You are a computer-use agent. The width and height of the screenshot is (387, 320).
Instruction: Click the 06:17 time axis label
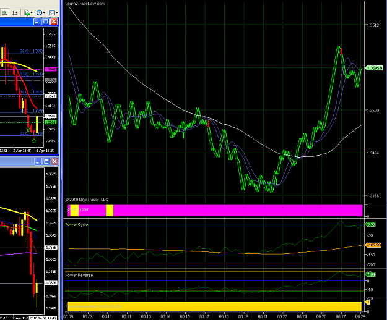tap(204, 316)
